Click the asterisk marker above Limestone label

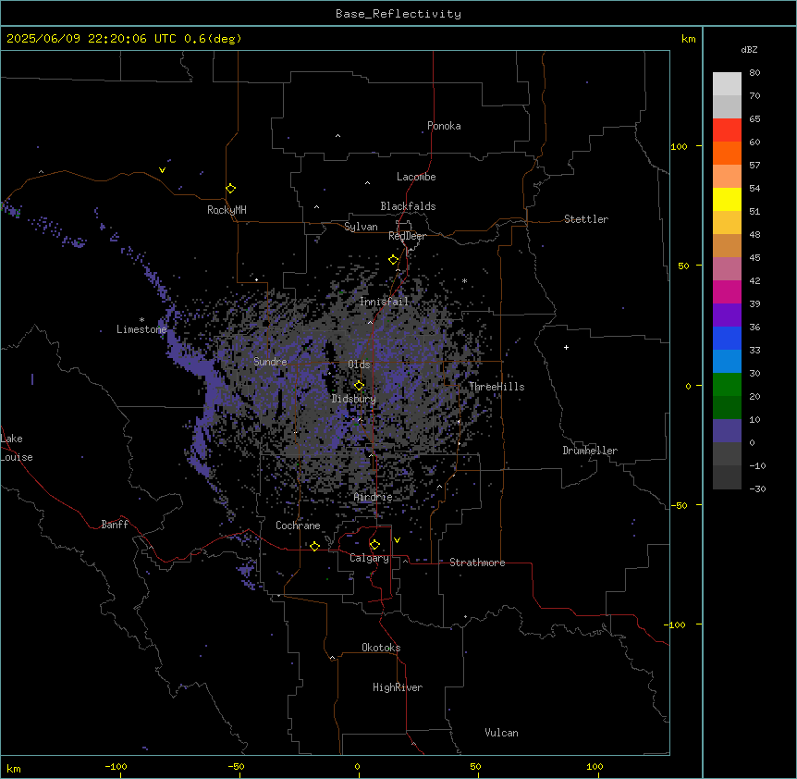141,320
